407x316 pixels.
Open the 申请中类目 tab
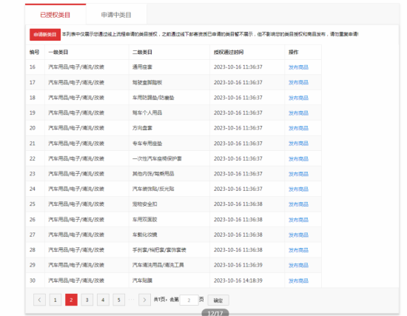[116, 15]
